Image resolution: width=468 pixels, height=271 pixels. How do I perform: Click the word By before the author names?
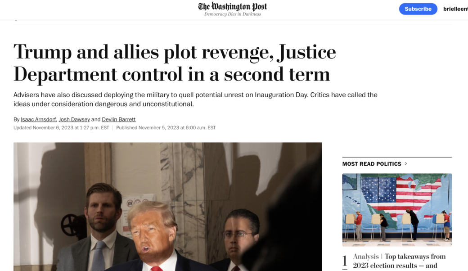tap(16, 119)
